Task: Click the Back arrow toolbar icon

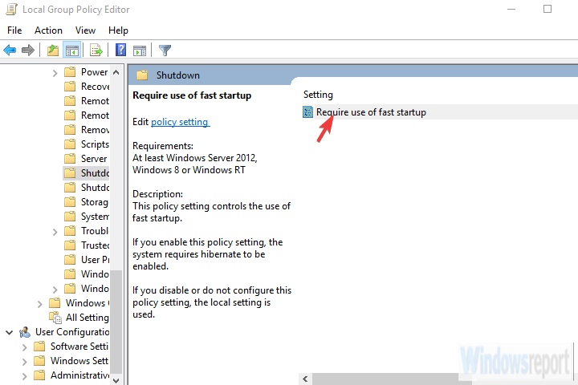Action: 10,50
